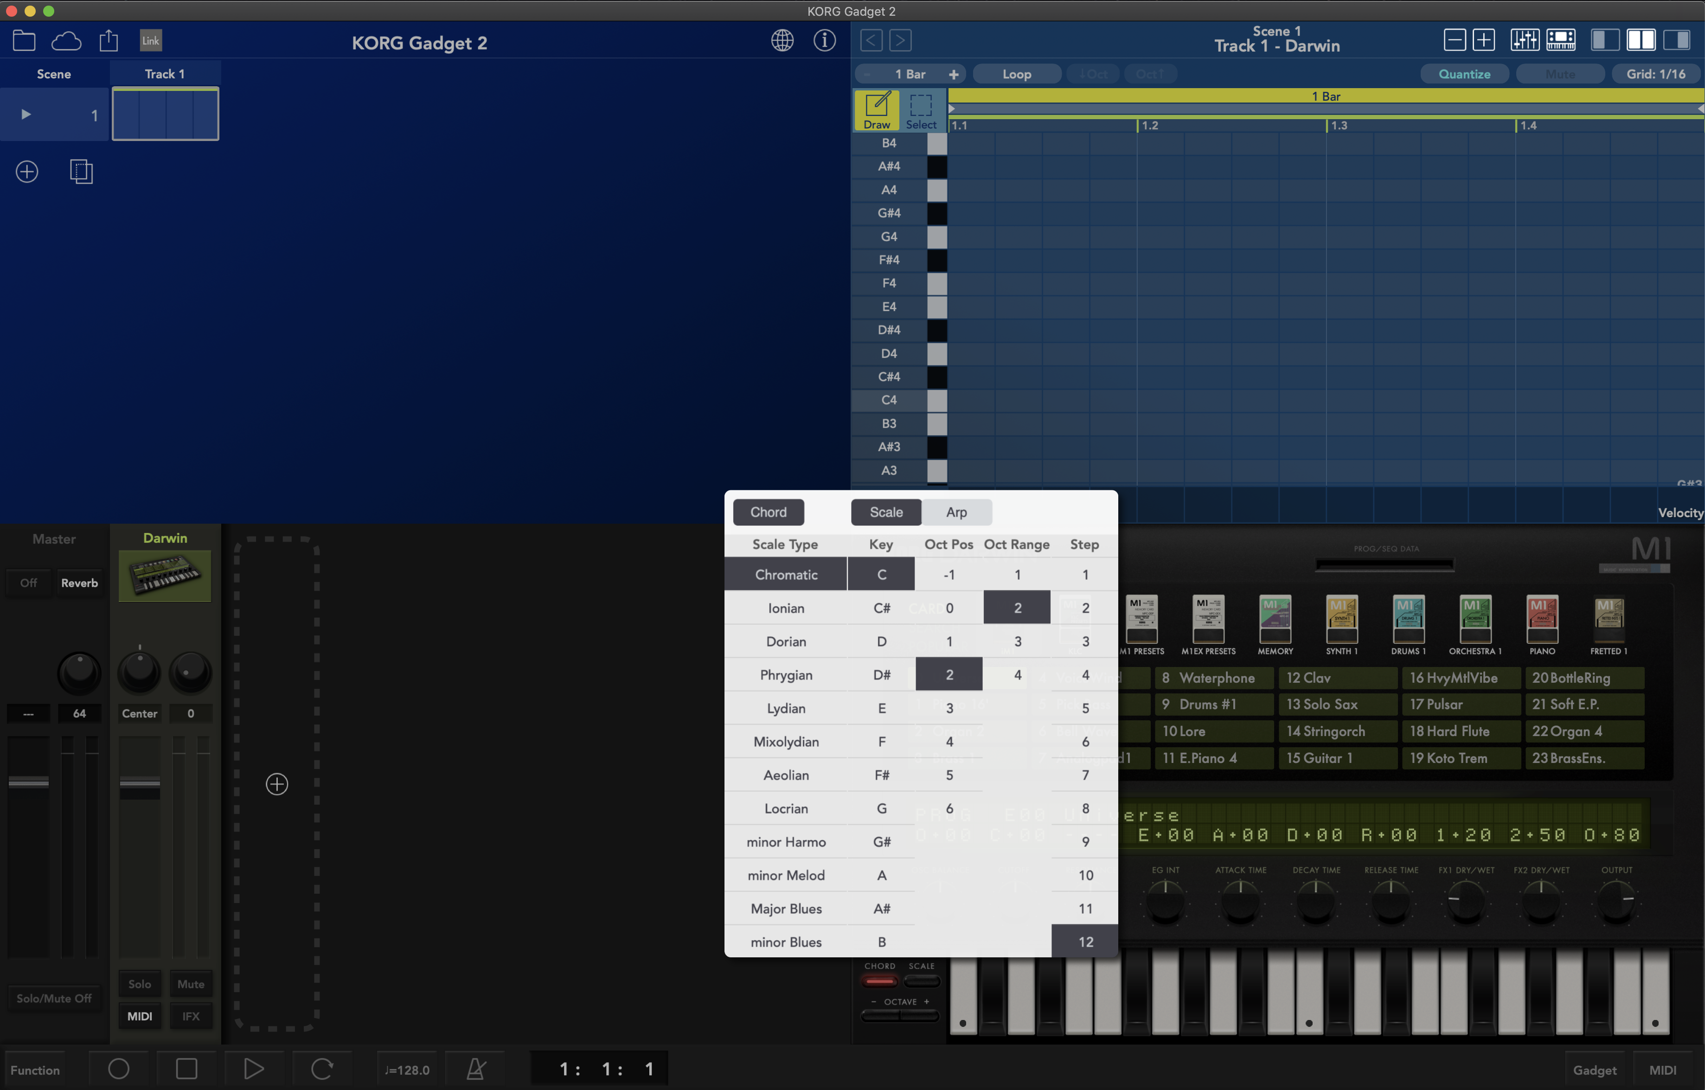Set key to F#

[882, 775]
